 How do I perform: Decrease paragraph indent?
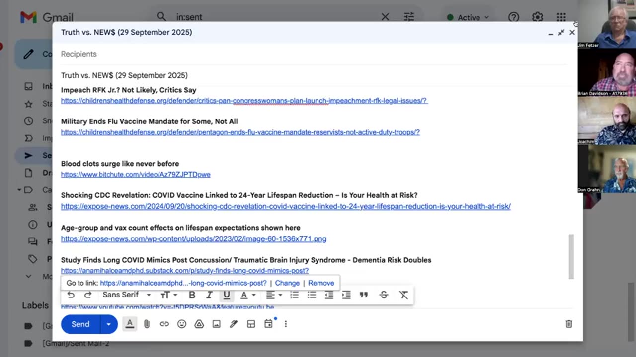(x=329, y=295)
